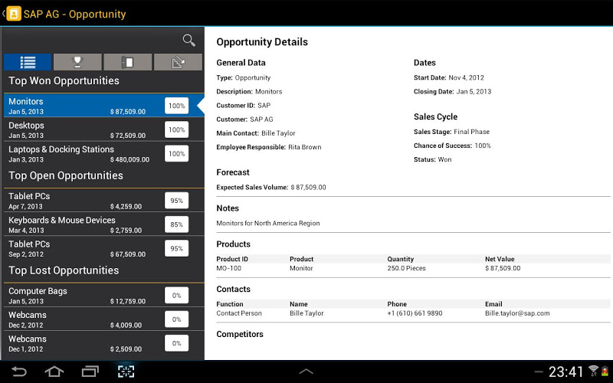Viewport: 613px width, 383px height.
Task: Tap the Android back button
Action: (18, 372)
